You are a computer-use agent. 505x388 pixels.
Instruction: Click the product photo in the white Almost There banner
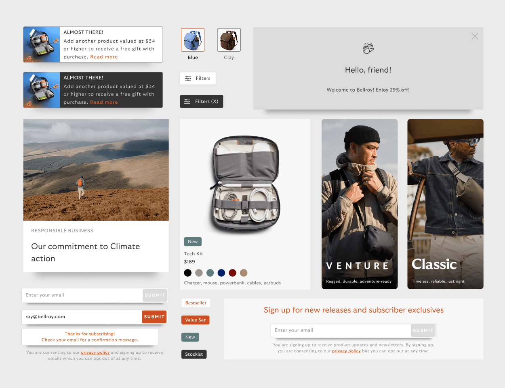coord(42,44)
